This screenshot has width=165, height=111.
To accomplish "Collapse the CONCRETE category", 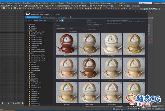I will point(26,36).
